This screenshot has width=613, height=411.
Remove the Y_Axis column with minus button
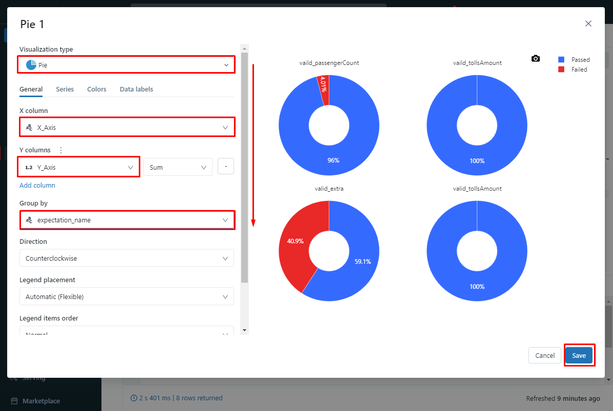click(225, 166)
